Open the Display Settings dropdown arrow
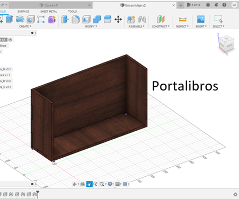This screenshot has height=199, width=239. pos(113,184)
